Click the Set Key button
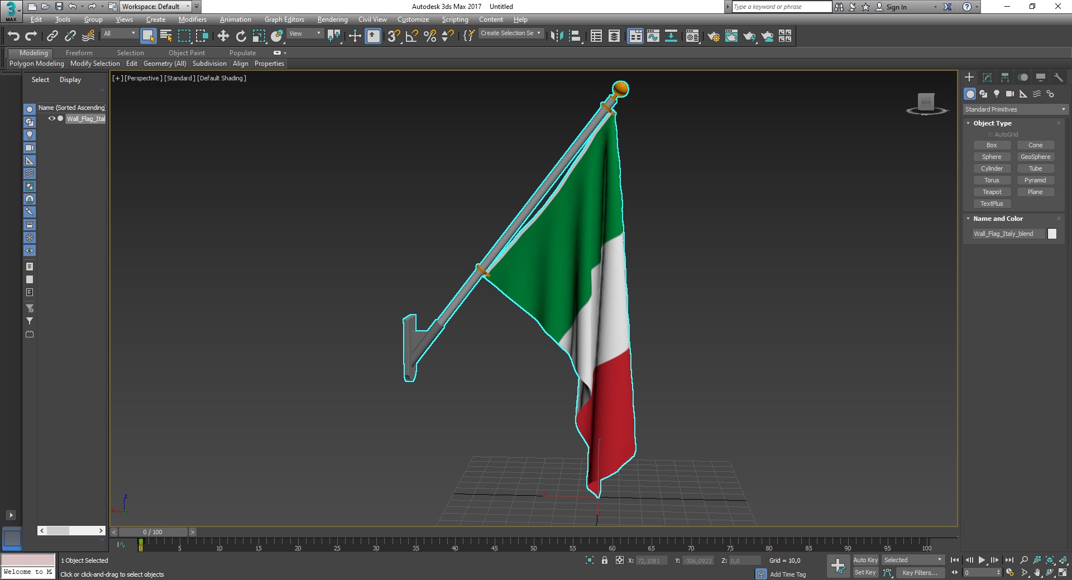This screenshot has height=580, width=1072. coord(865,572)
